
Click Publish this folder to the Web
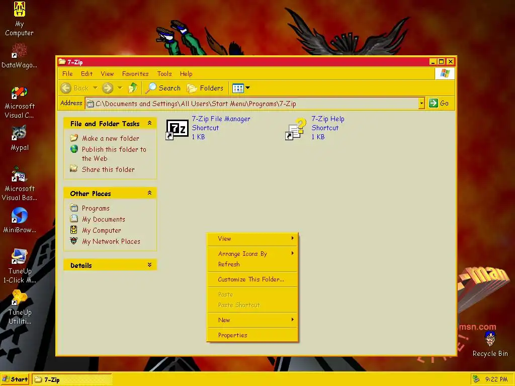pos(114,154)
